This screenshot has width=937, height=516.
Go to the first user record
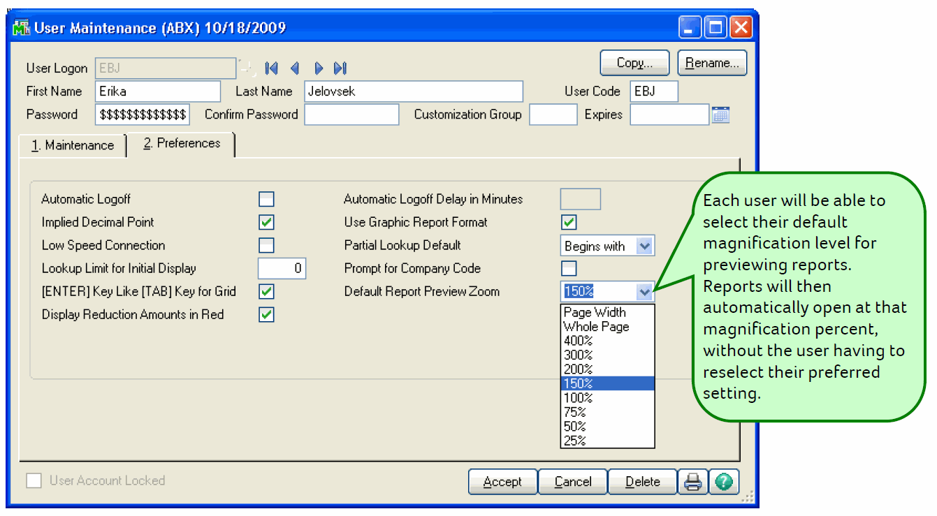[272, 68]
